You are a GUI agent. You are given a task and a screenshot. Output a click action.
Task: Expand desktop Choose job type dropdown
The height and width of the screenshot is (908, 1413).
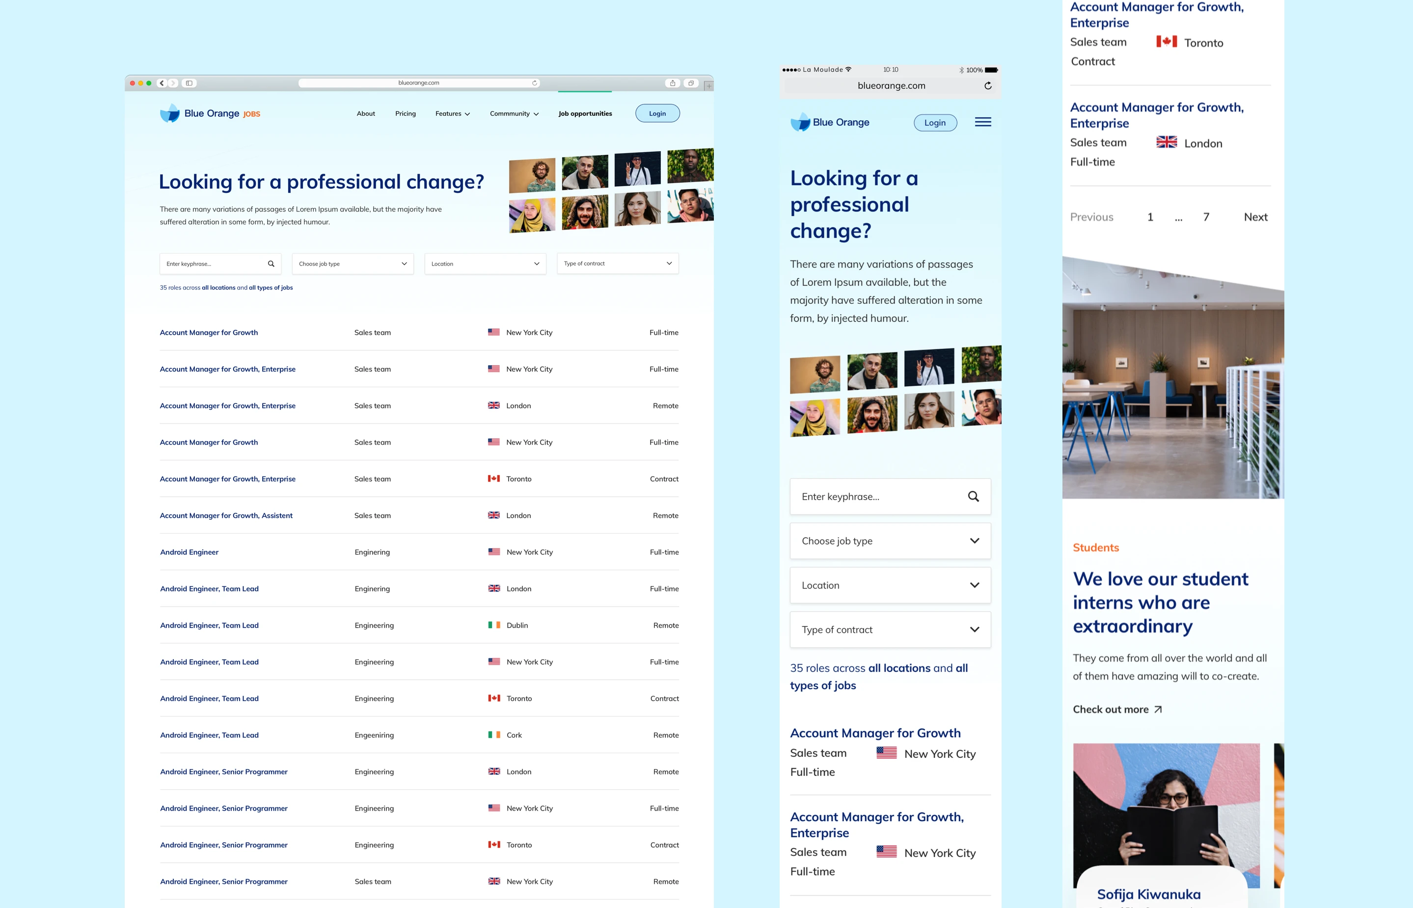point(353,264)
